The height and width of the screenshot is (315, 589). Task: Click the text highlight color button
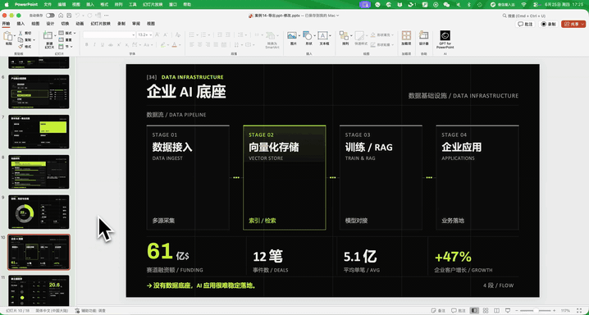(x=162, y=44)
